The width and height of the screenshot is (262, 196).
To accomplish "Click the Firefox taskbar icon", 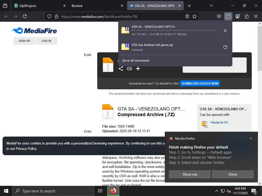I will [113, 191].
